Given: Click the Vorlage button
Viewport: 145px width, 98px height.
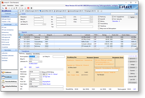Looking at the screenshot, I should click(133, 64).
